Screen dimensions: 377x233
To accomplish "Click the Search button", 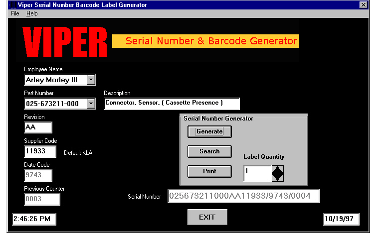I will [x=209, y=151].
